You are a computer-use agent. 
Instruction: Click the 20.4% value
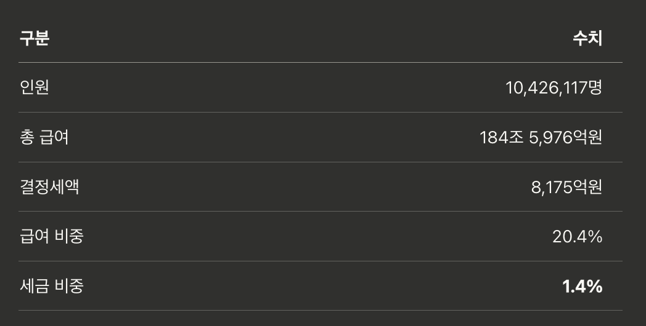click(x=577, y=237)
